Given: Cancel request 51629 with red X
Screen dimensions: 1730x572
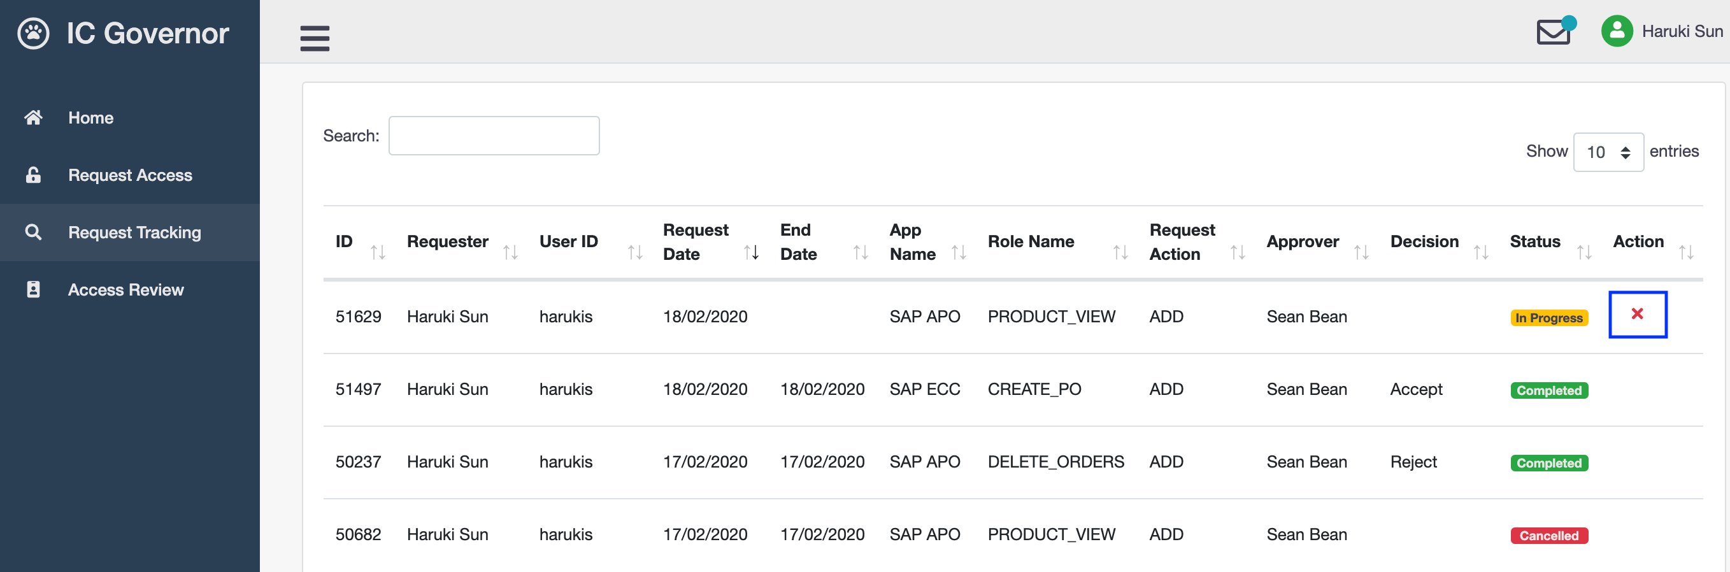Looking at the screenshot, I should click(1636, 314).
